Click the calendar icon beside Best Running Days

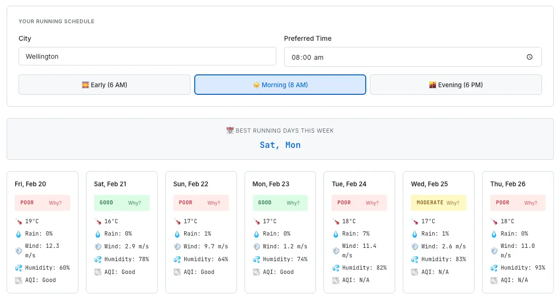(229, 130)
